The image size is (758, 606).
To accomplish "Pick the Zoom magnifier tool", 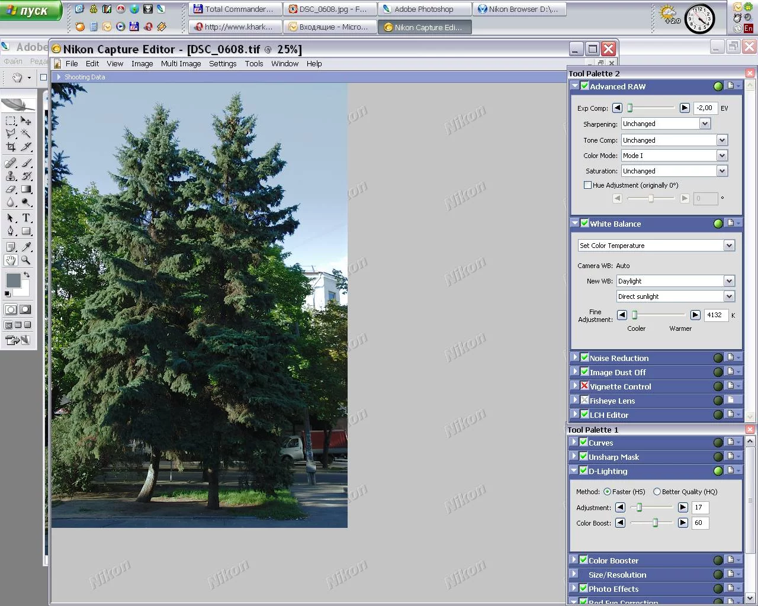I will tap(26, 260).
